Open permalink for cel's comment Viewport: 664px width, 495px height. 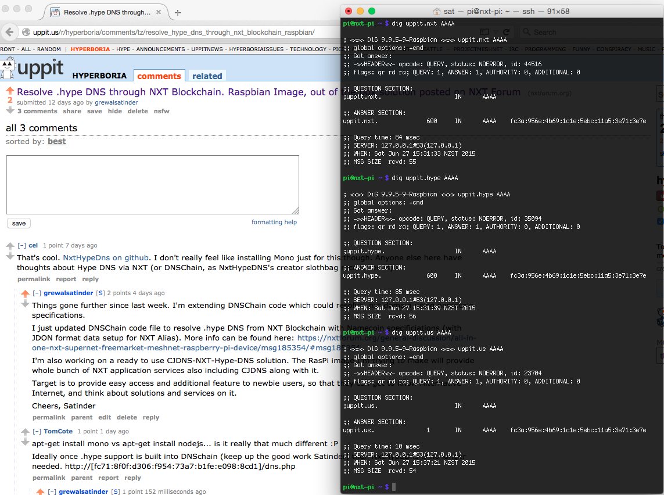[x=34, y=279]
